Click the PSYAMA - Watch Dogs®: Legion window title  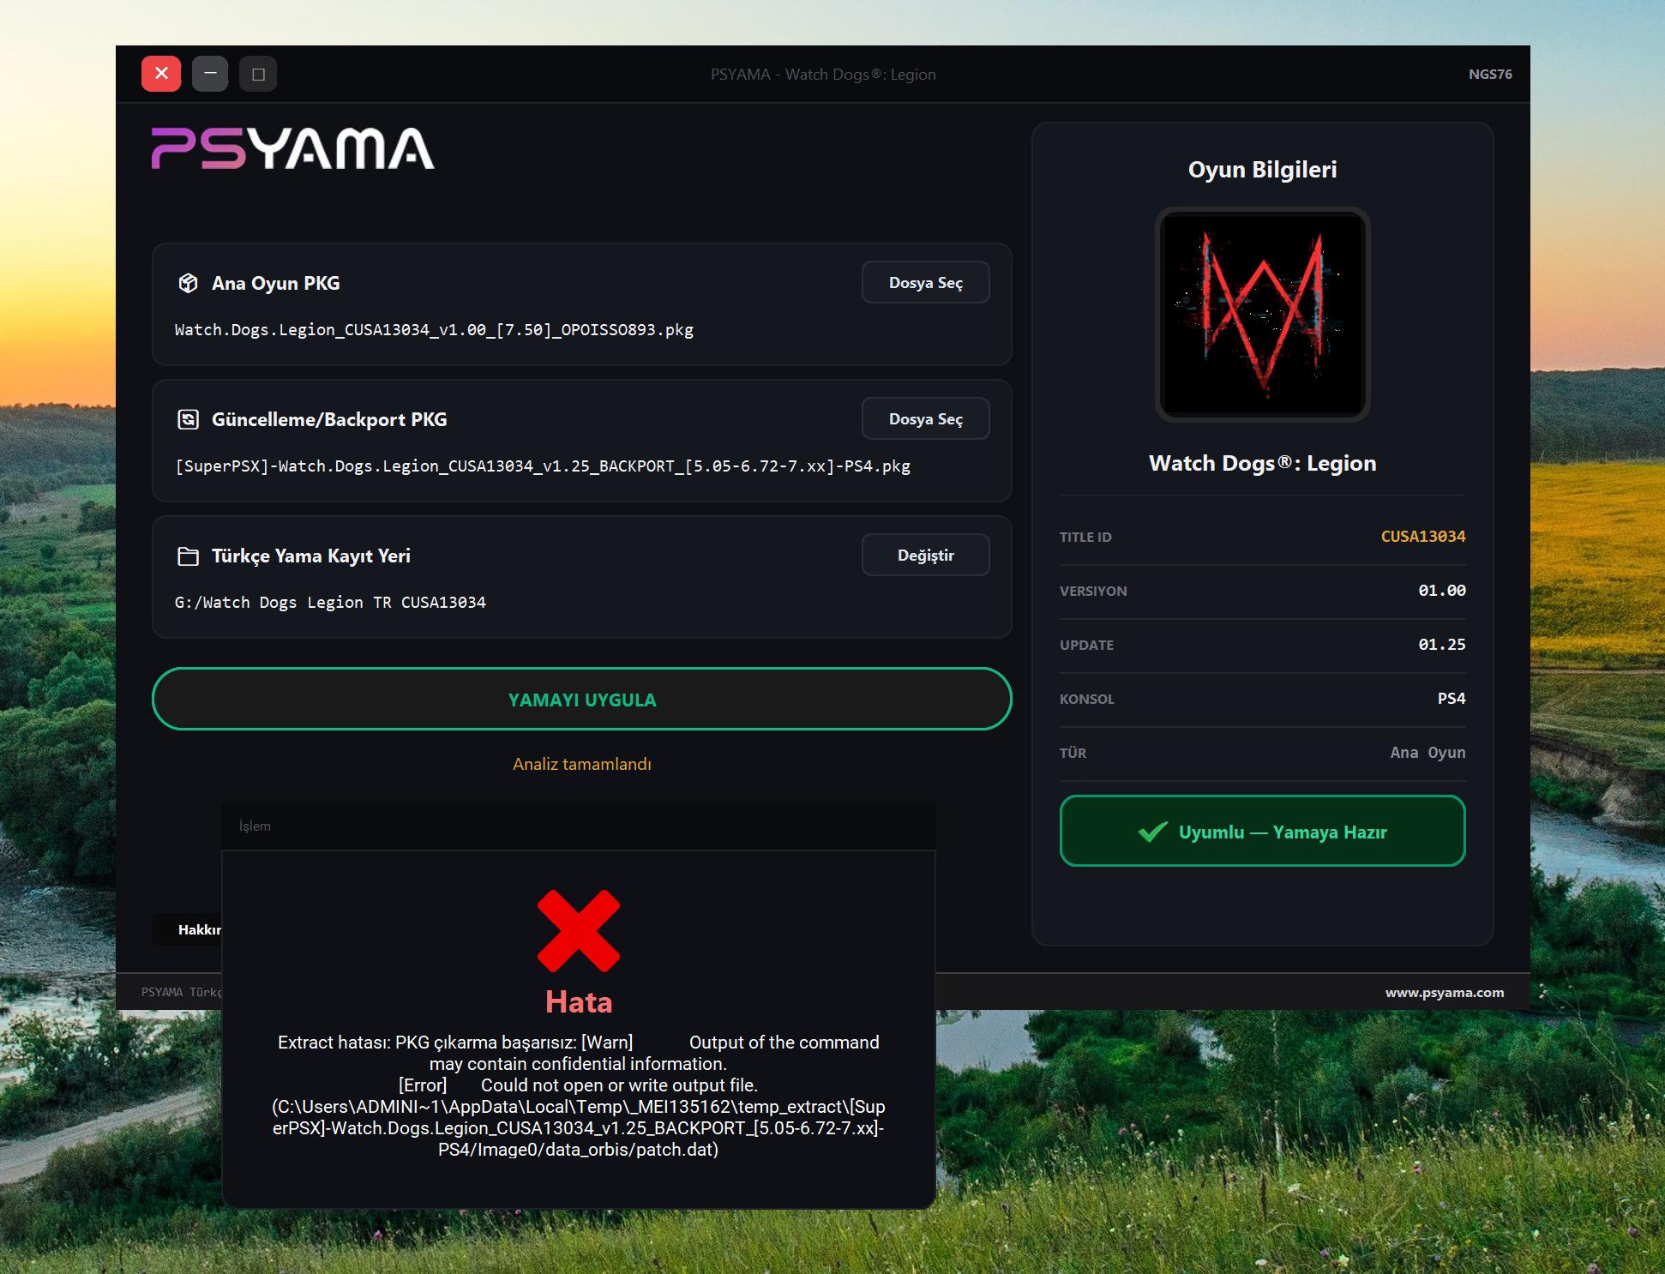pyautogui.click(x=823, y=75)
